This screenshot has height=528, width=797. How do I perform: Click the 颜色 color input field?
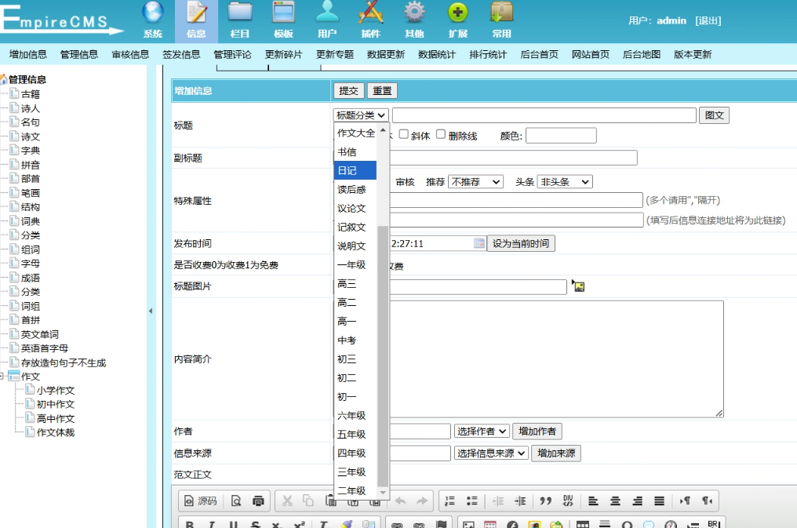[x=561, y=136]
